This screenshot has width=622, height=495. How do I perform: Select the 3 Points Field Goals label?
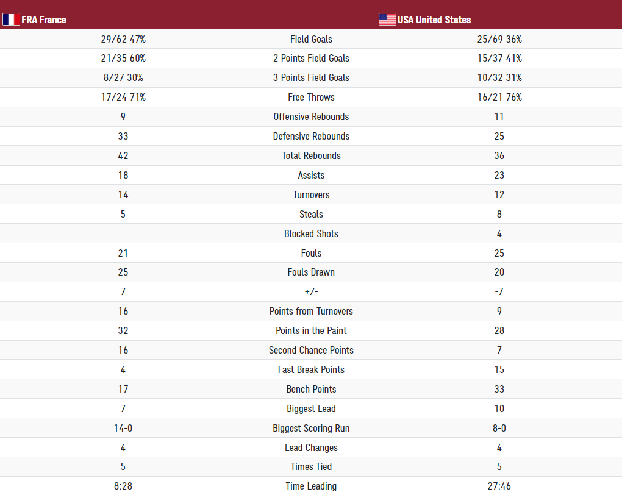click(311, 78)
